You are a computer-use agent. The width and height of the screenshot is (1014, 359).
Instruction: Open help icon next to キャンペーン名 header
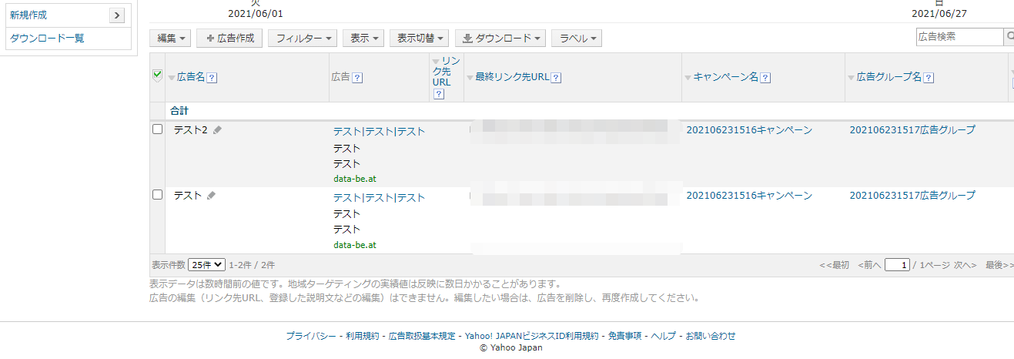[x=766, y=77]
